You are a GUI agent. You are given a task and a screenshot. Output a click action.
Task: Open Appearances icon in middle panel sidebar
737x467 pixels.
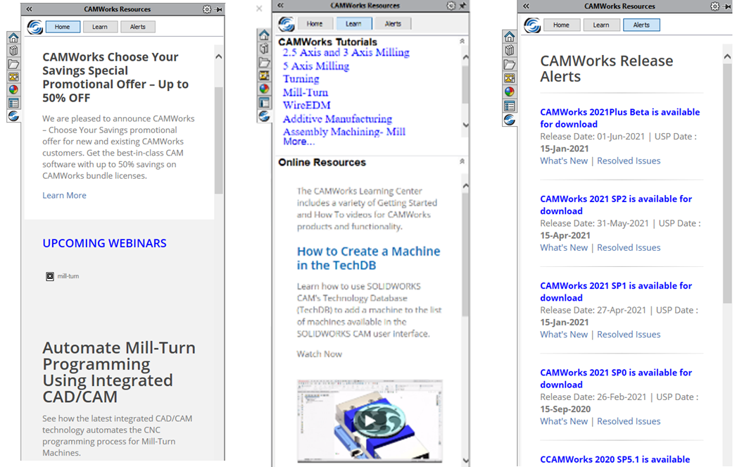click(x=264, y=89)
